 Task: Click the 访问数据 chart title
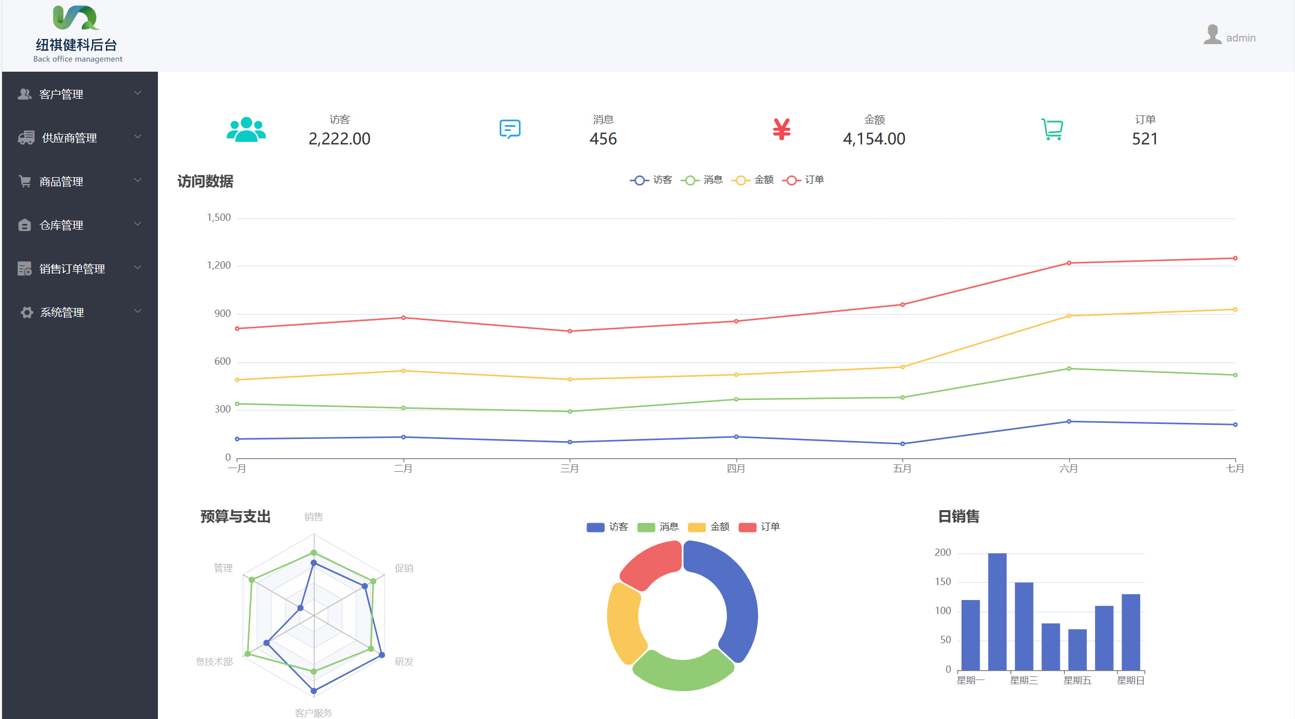[205, 181]
